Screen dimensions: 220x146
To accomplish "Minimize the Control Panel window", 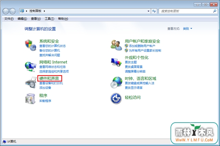I will 198,5.
